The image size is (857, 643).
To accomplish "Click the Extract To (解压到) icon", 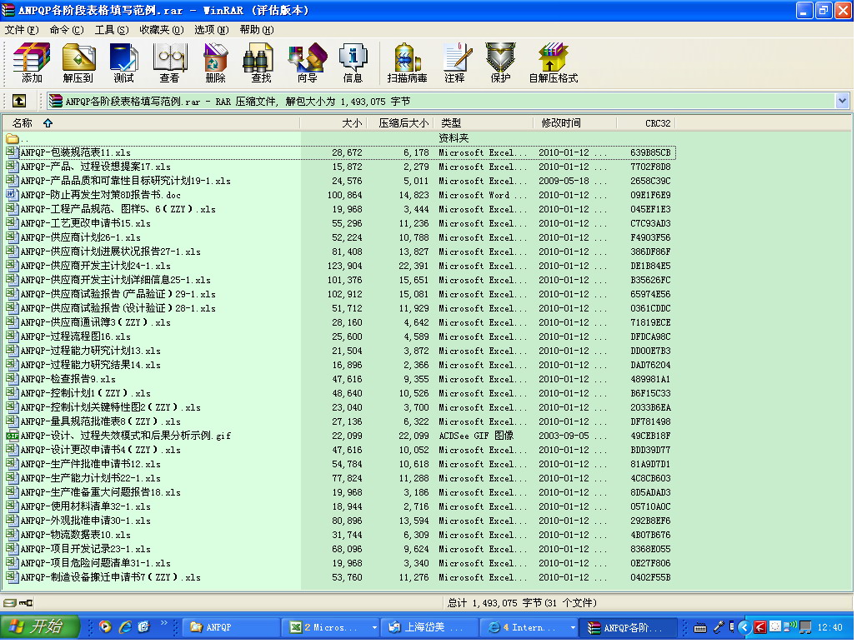I will tap(78, 62).
